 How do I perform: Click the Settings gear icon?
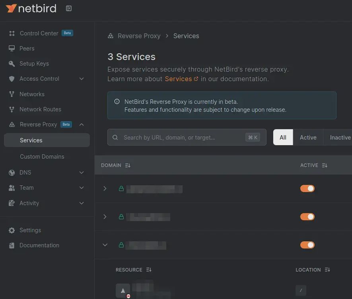12,230
